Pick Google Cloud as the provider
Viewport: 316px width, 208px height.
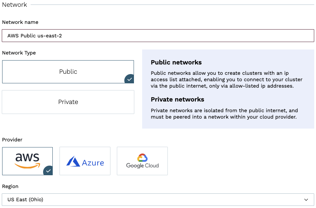coord(142,161)
